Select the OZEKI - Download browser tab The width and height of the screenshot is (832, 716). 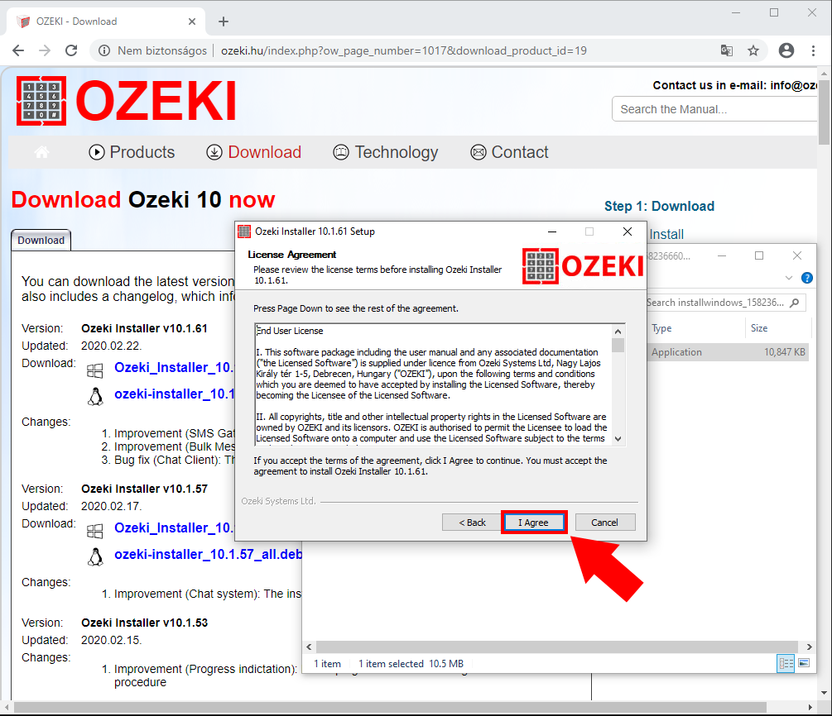(x=106, y=21)
